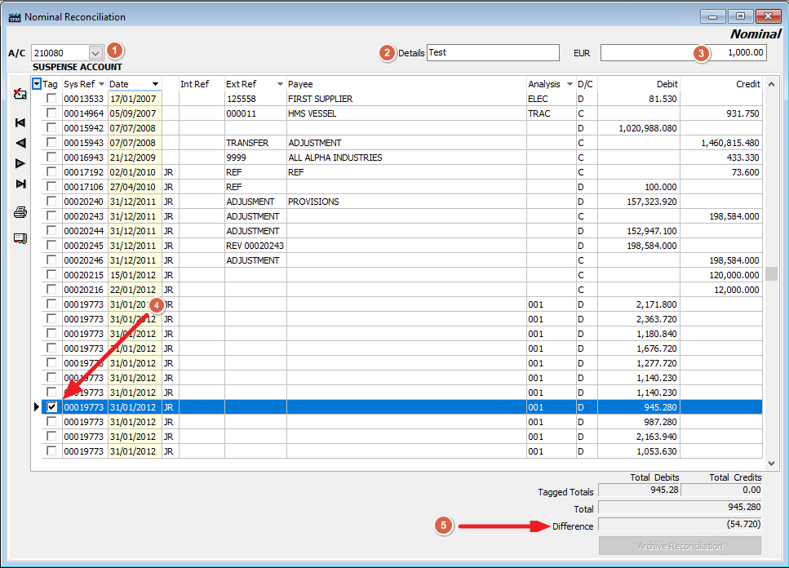Tick the checkbox for Sys Ref 00015942

(51, 127)
